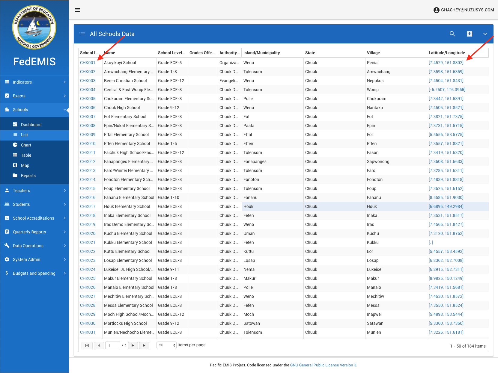Expand the Teachers sidebar menu
Screen dimensions: 498x373
click(x=34, y=191)
